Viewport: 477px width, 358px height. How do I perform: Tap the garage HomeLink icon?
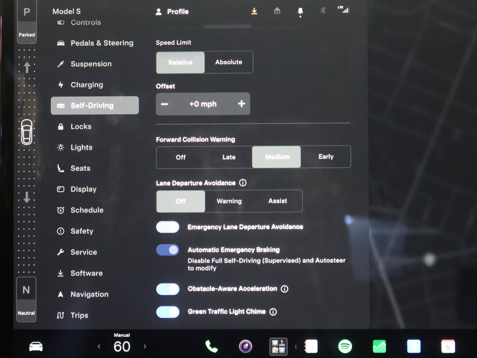(277, 11)
